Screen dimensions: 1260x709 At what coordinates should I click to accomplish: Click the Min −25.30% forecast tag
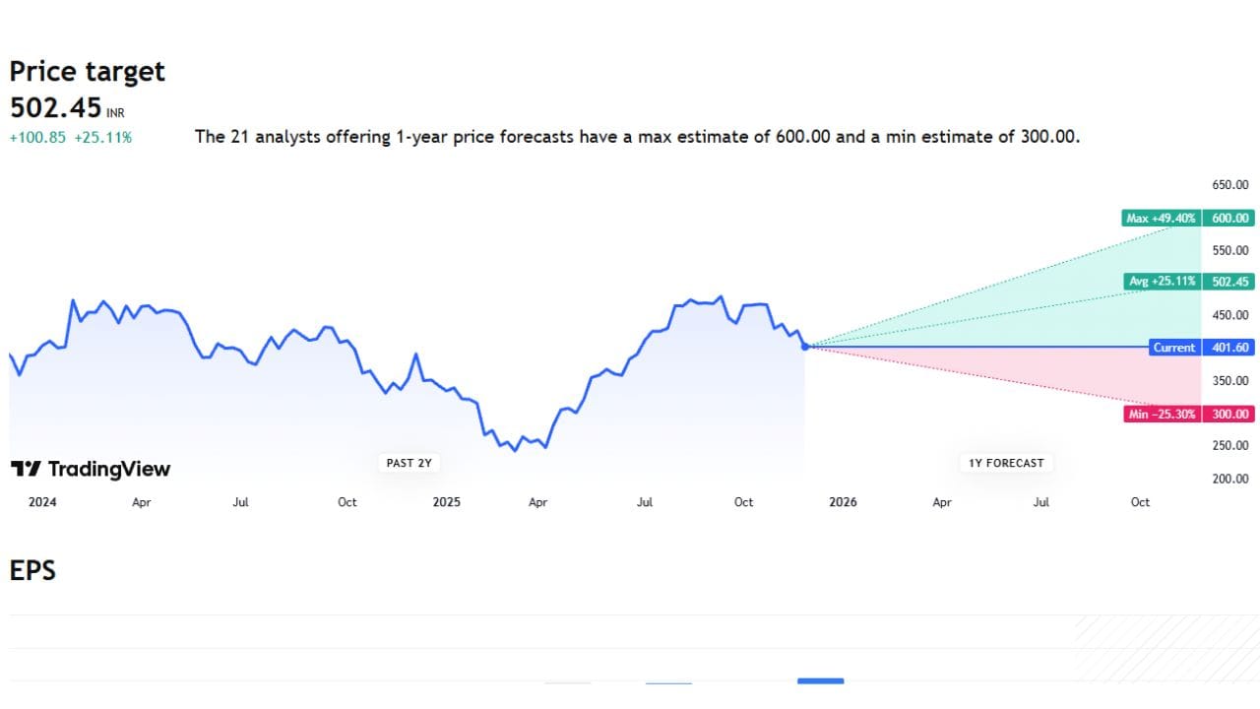pos(1163,415)
